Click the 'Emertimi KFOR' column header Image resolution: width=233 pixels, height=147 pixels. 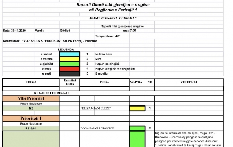[x=70, y=82]
